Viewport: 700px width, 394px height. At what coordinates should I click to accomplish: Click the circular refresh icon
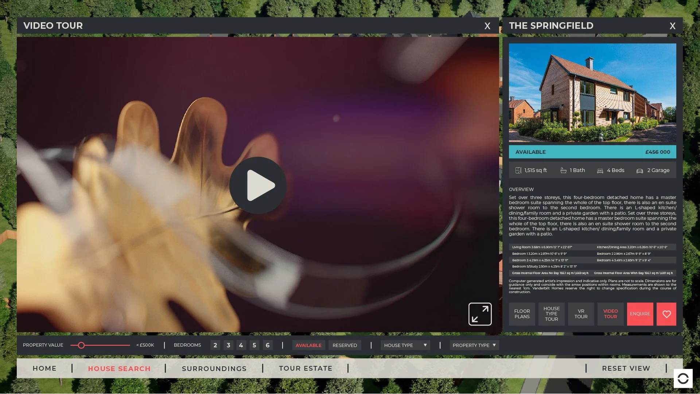682,378
